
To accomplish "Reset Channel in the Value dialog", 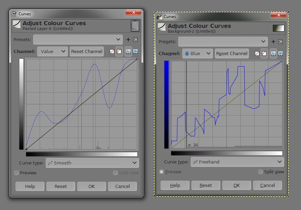I will tap(87, 51).
